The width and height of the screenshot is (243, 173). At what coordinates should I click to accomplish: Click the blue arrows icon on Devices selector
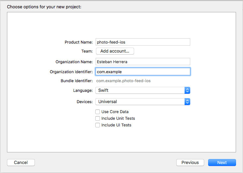[187, 102]
